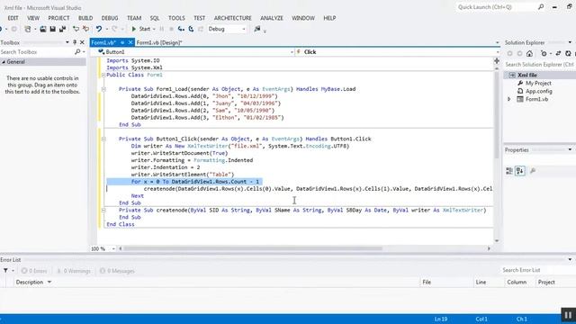Screen dimensions: 576x324
Task: Pin the Form1.vb tab
Action: point(122,42)
